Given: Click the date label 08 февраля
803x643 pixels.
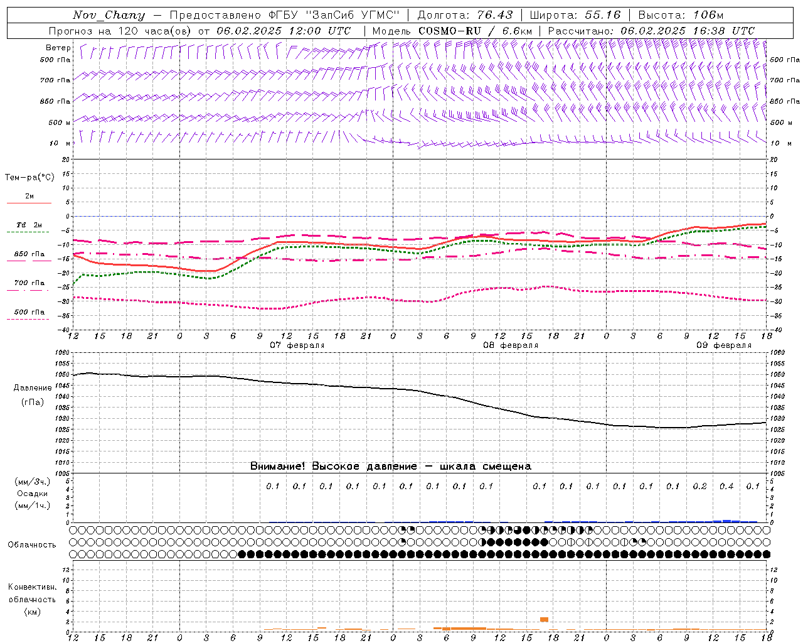Looking at the screenshot, I should pyautogui.click(x=511, y=345).
